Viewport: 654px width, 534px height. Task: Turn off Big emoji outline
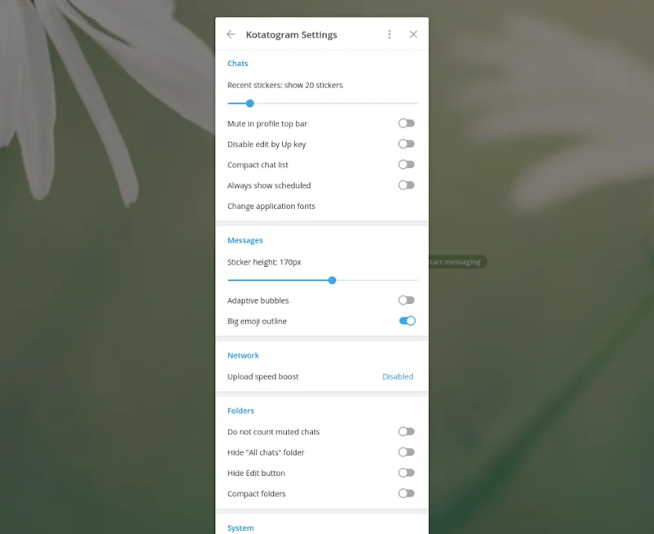407,321
